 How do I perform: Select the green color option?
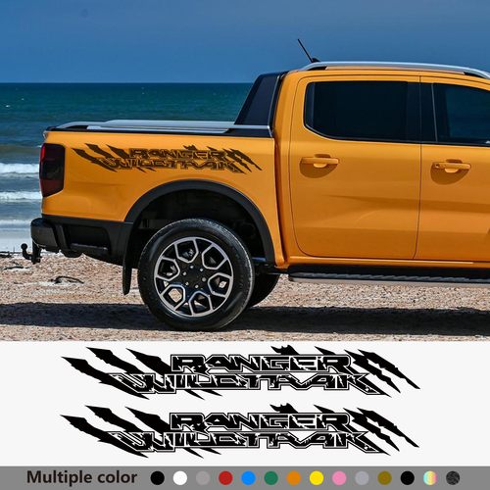point(270,478)
